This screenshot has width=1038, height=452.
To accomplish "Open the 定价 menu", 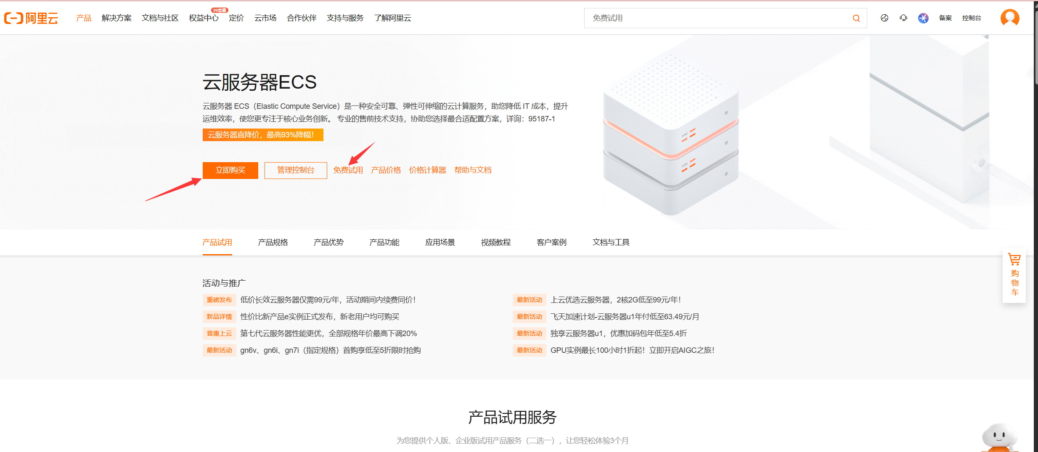I will (x=236, y=18).
